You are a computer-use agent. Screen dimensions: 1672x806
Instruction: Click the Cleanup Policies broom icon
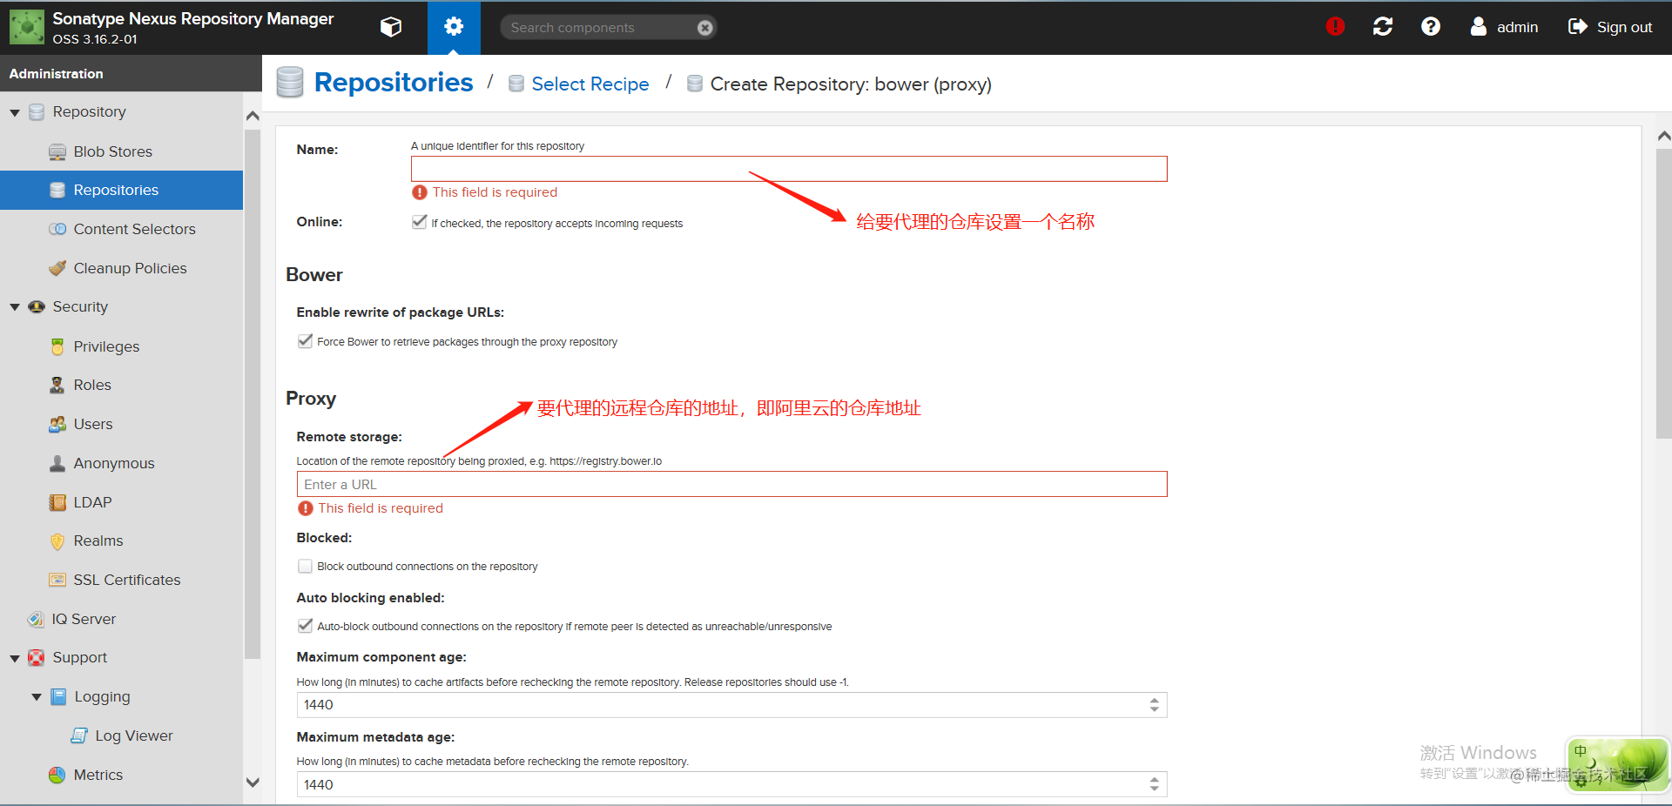coord(57,268)
